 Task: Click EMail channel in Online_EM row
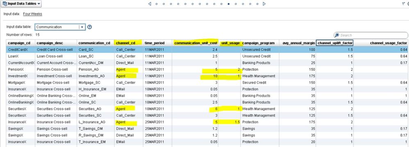coord(129,96)
